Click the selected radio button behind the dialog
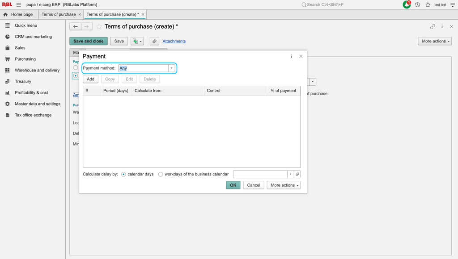This screenshot has height=259, width=458. pos(76,76)
